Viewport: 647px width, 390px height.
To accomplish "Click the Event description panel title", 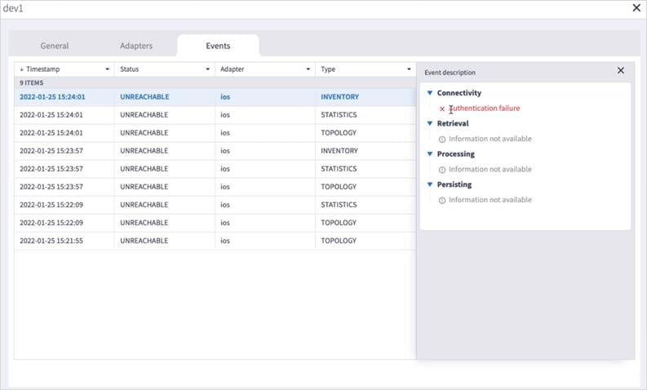I will click(450, 73).
